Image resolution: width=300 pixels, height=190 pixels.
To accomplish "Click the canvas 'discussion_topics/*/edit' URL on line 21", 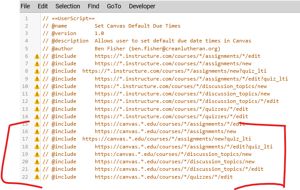I will click(x=179, y=169).
